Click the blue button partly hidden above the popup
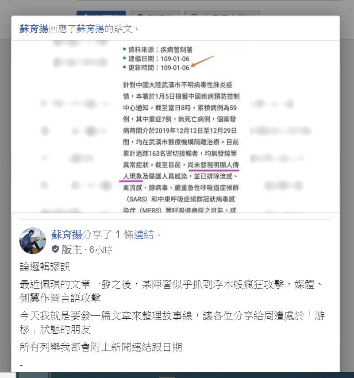 pyautogui.click(x=101, y=13)
